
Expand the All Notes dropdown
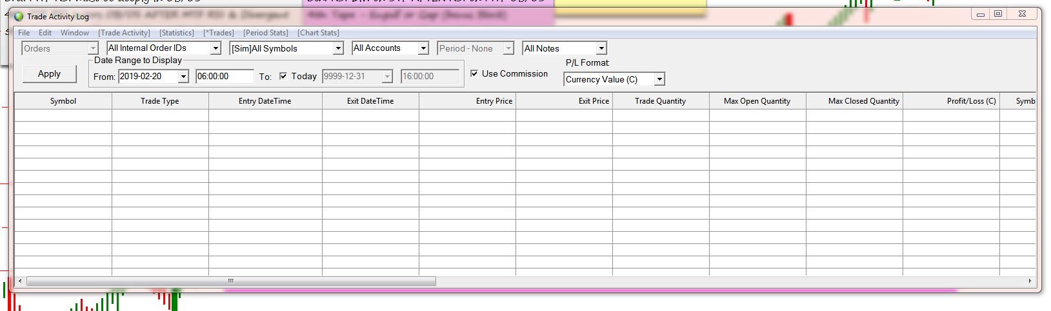[601, 48]
